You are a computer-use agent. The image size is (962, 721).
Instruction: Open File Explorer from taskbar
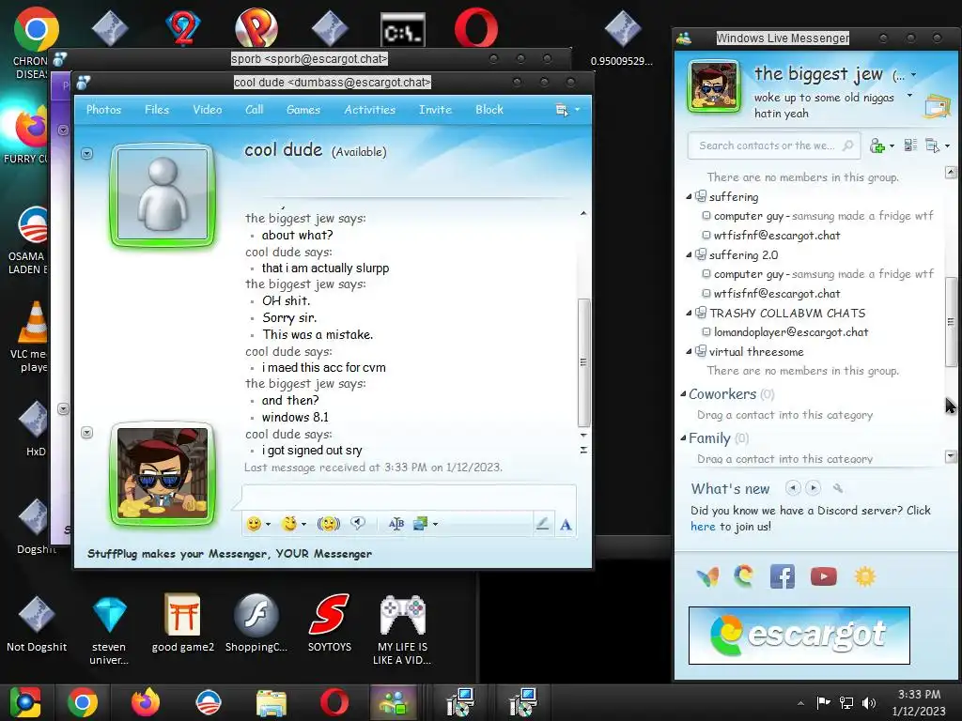(272, 702)
